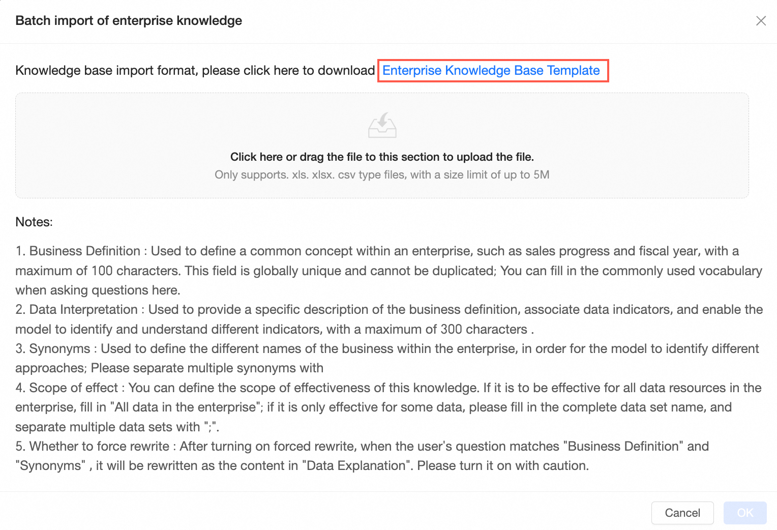Click the supported file types hint text
The image size is (777, 530).
point(382,174)
